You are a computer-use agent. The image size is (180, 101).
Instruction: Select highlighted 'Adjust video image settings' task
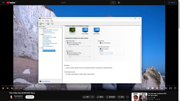tap(49, 51)
